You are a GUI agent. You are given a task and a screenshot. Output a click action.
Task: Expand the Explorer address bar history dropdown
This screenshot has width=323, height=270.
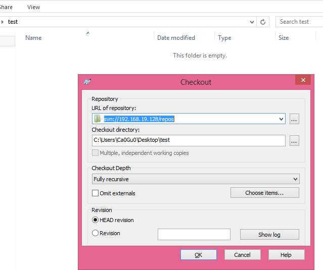252,22
